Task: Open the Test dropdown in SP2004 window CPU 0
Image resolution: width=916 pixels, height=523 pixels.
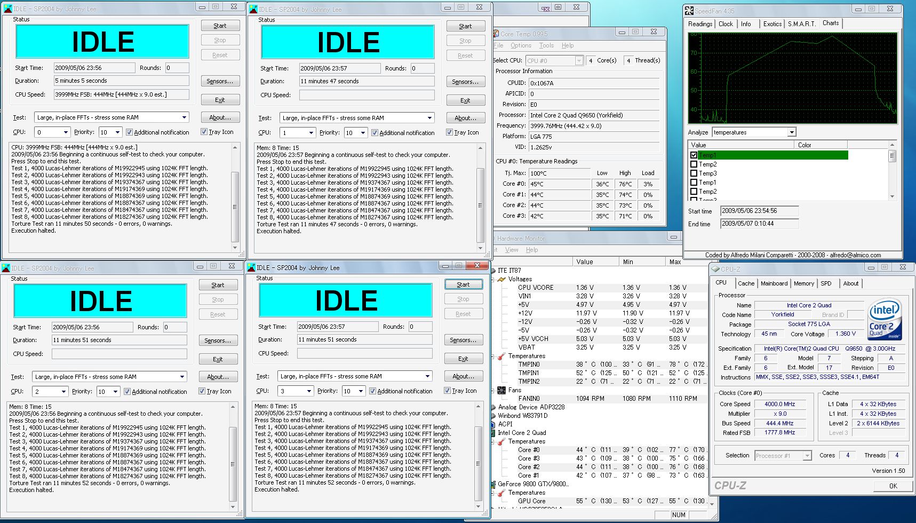Action: point(184,117)
